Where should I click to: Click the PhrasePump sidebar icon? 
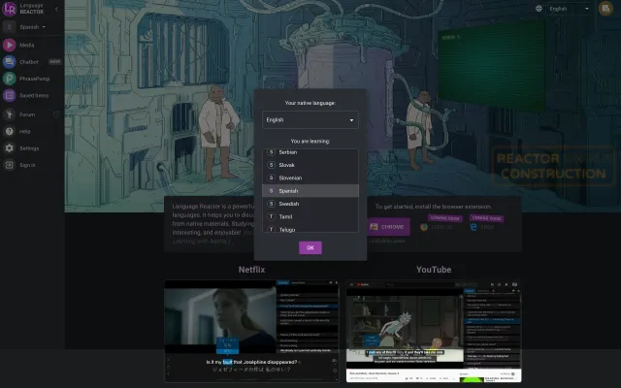(x=9, y=78)
